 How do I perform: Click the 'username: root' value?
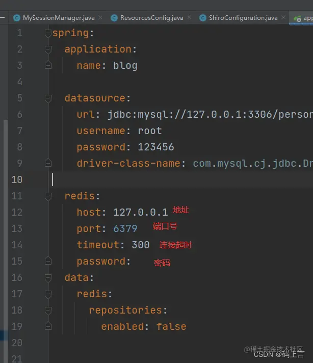coord(149,131)
